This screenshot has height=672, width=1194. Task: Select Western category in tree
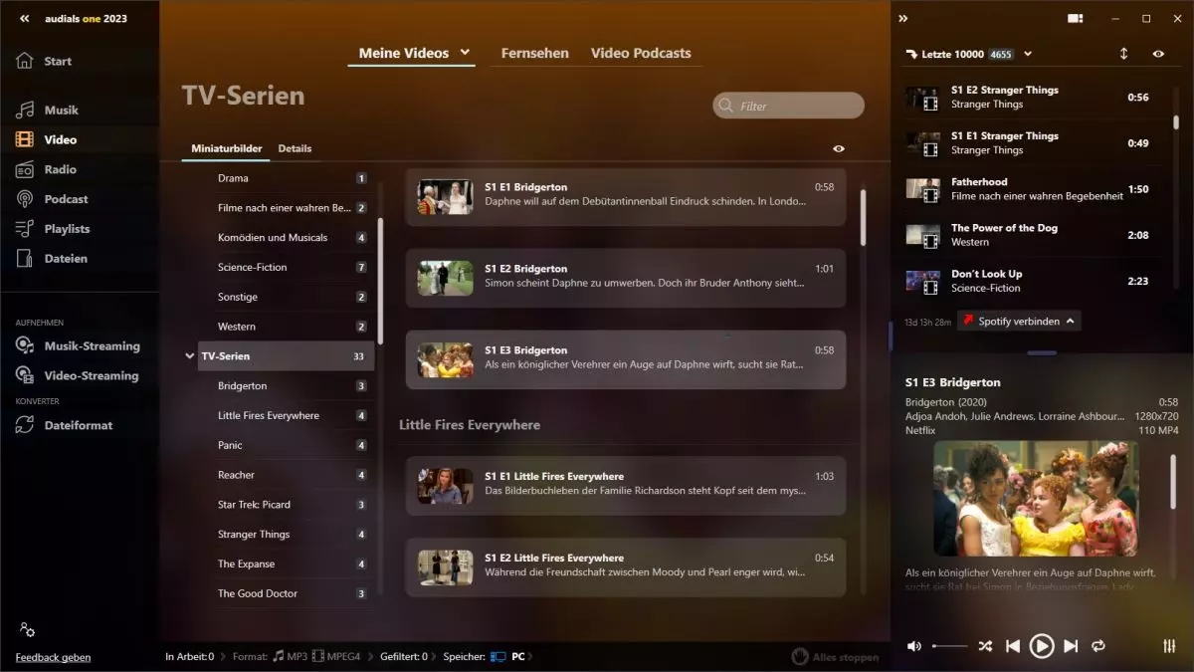[x=288, y=327]
